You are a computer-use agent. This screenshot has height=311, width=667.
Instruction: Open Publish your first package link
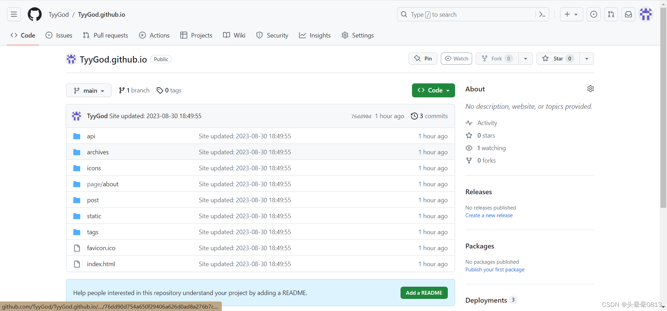click(495, 270)
